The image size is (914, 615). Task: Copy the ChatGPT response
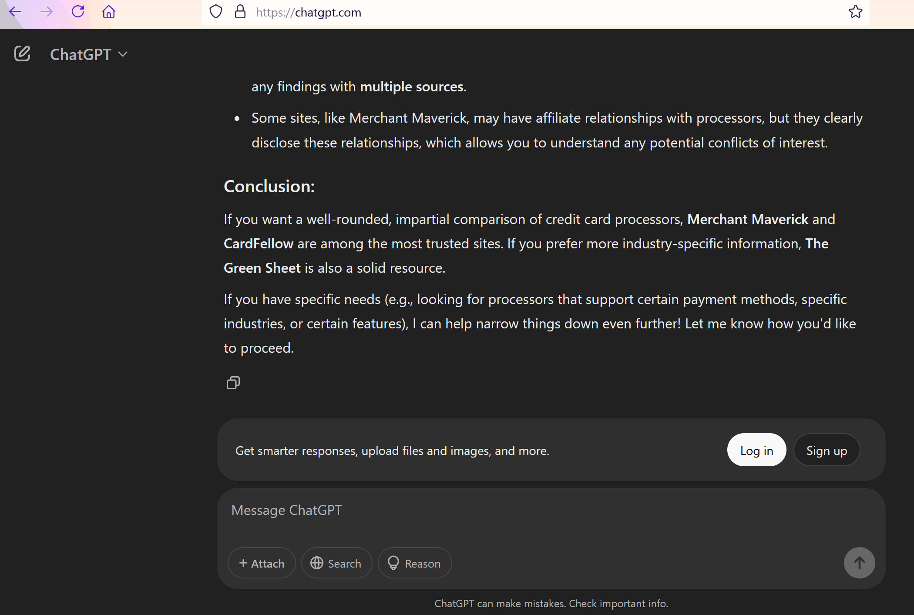pyautogui.click(x=233, y=383)
